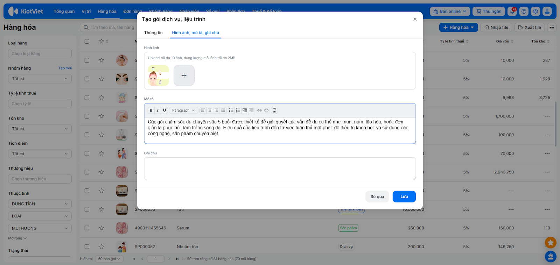Open the MÙI HƯƠNG attribute dropdown

pos(40,228)
